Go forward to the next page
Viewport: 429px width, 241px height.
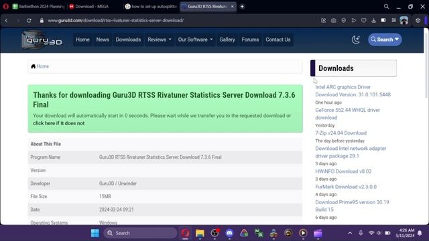(x=18, y=21)
